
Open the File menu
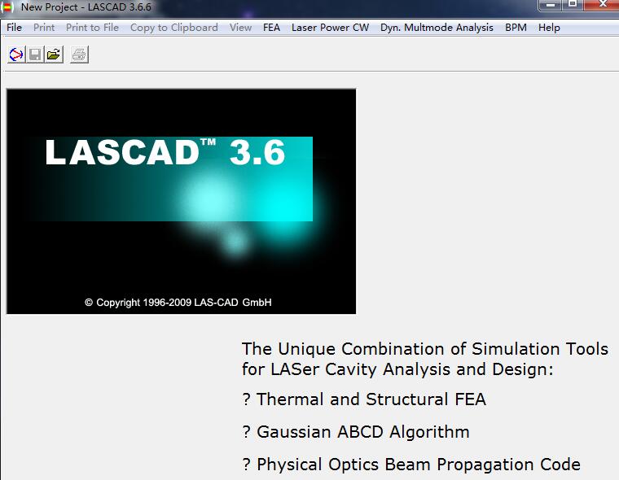tap(14, 28)
